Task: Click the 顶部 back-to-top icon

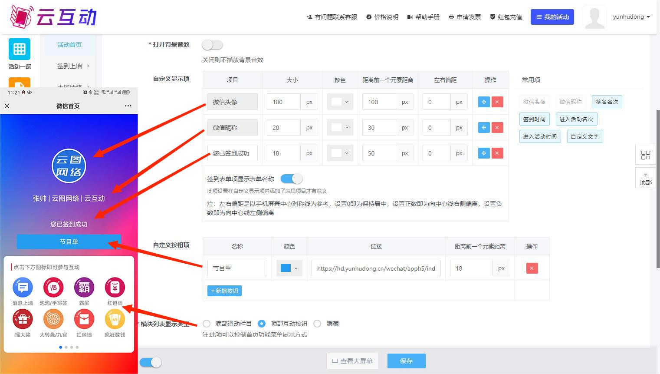Action: [645, 178]
